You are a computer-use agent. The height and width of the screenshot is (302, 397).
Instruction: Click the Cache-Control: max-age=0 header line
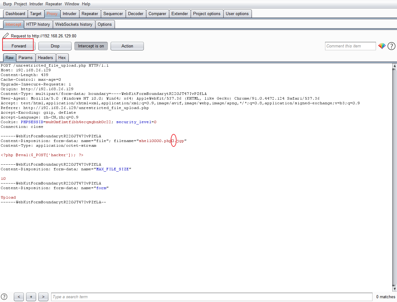(31, 80)
